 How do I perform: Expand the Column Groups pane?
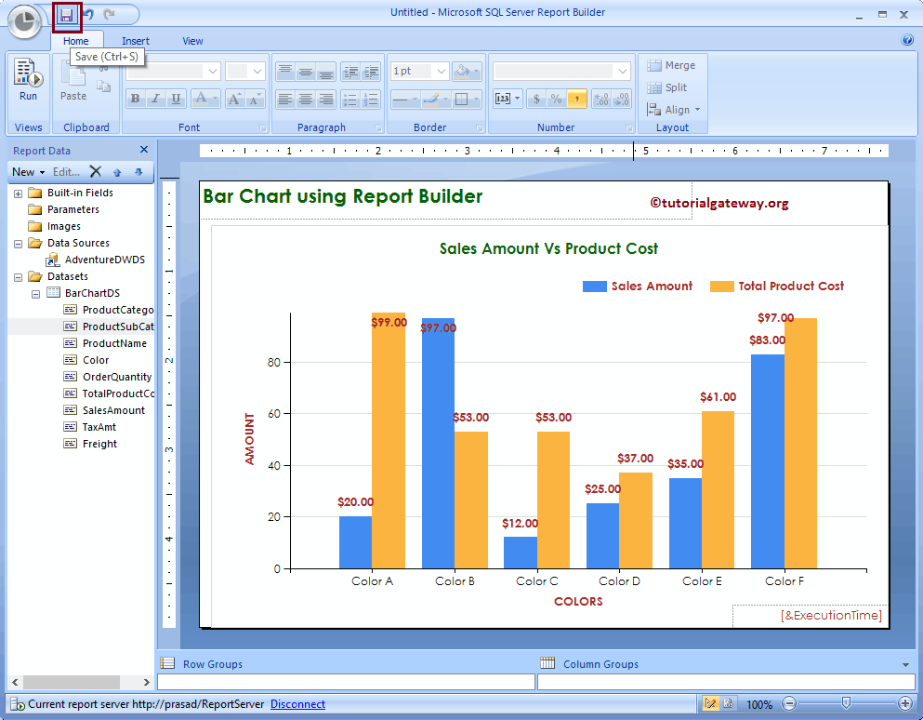click(x=906, y=663)
